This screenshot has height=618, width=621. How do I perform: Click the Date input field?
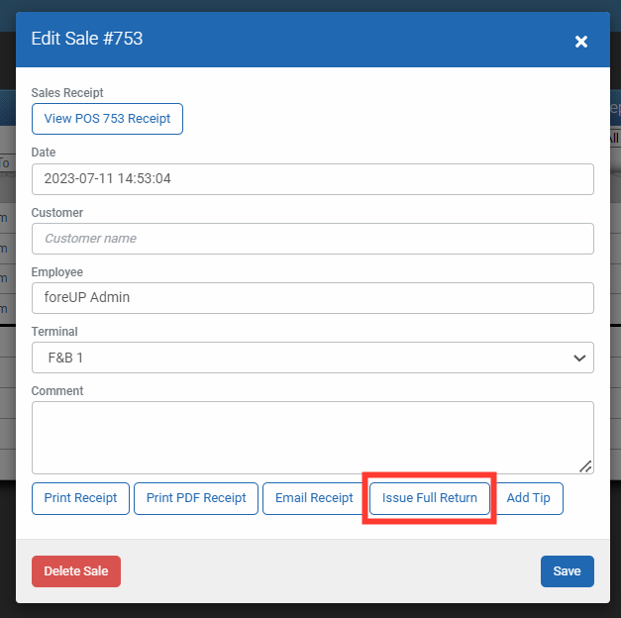click(312, 179)
